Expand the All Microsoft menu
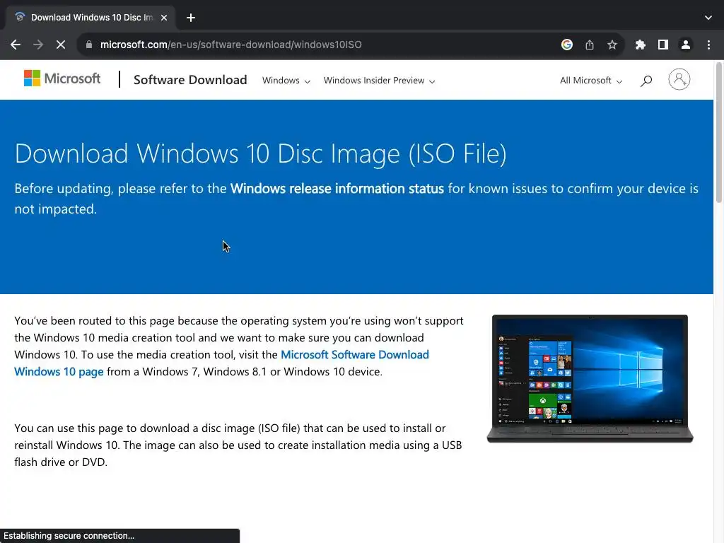724x543 pixels. tap(590, 81)
